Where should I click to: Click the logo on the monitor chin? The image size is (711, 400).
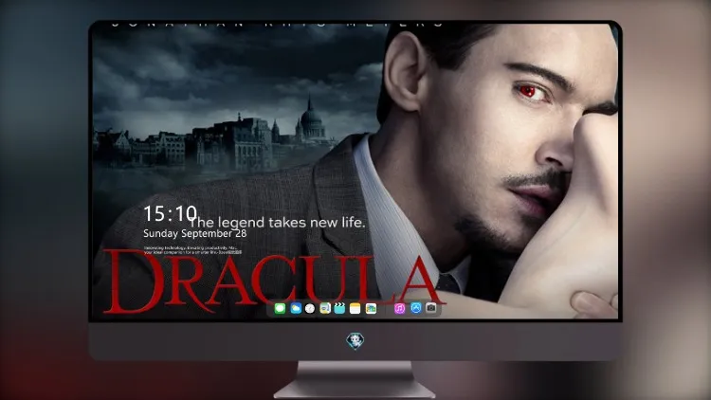click(355, 340)
